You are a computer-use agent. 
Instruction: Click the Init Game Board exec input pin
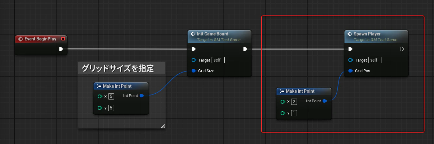(194, 49)
